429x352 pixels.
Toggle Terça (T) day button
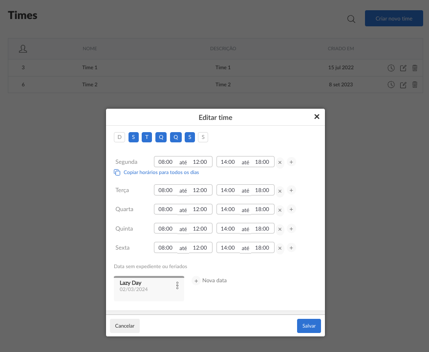pyautogui.click(x=147, y=137)
